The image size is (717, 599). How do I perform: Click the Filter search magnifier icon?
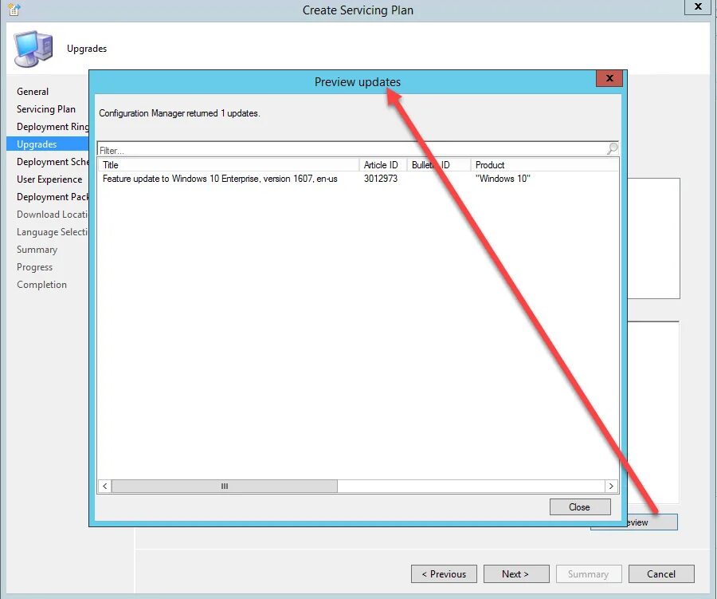pyautogui.click(x=613, y=148)
